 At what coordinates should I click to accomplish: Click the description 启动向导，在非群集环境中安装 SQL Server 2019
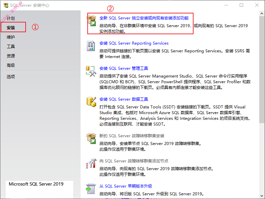click(145, 26)
